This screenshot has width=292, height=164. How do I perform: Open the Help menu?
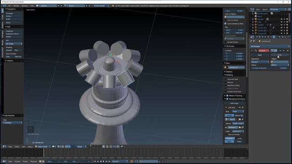click(x=32, y=6)
